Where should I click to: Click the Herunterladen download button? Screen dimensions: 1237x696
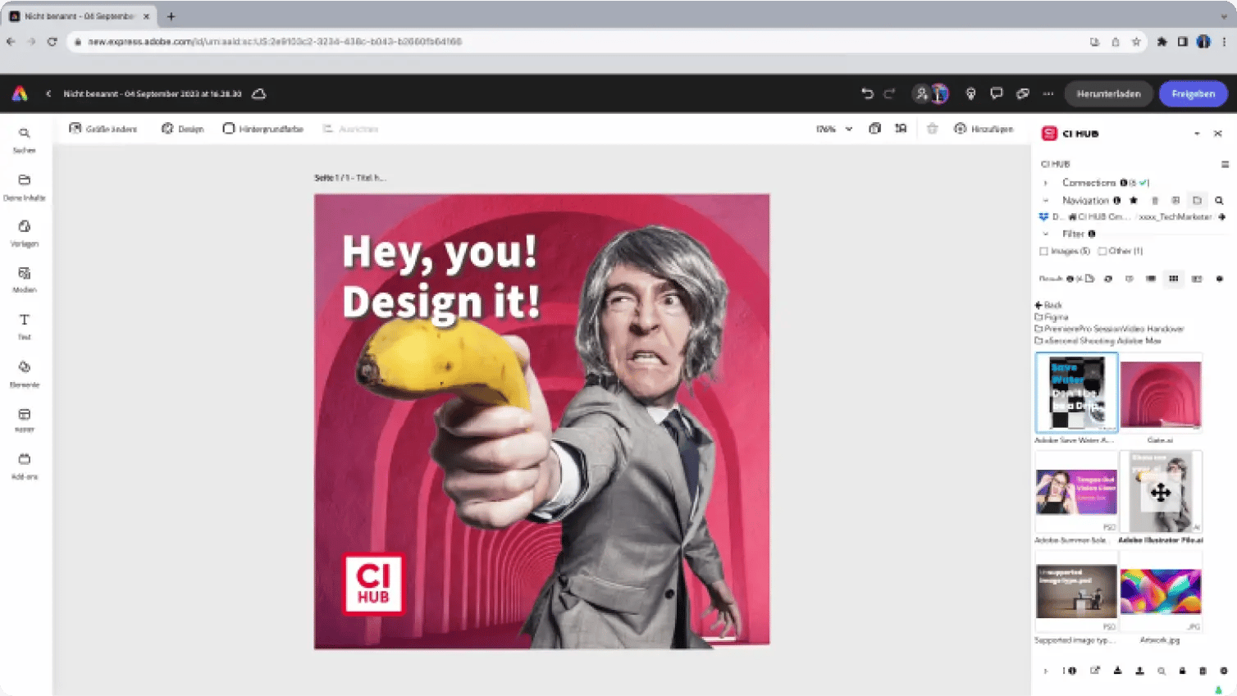coord(1108,93)
